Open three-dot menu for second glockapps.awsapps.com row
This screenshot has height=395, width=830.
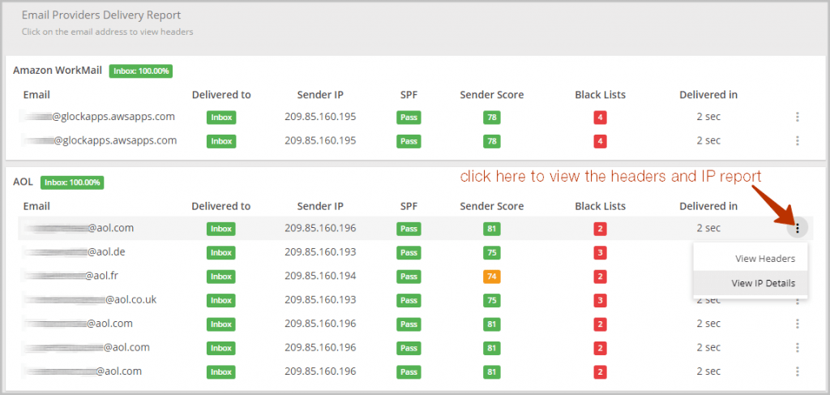click(798, 141)
